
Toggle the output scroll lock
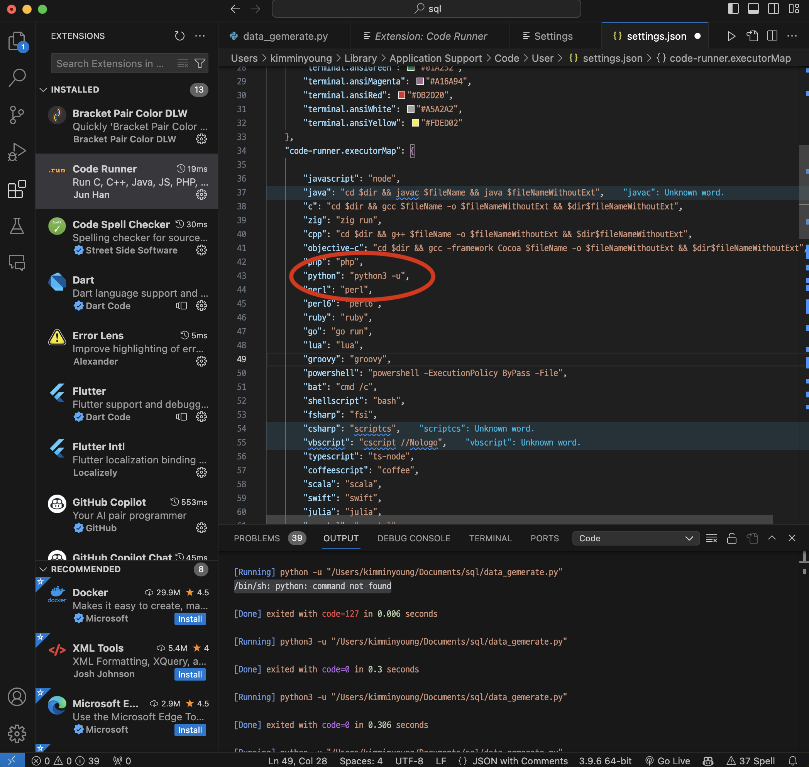[732, 539]
